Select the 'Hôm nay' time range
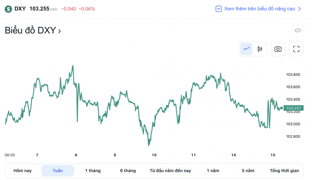This screenshot has height=180, width=312. tap(23, 171)
